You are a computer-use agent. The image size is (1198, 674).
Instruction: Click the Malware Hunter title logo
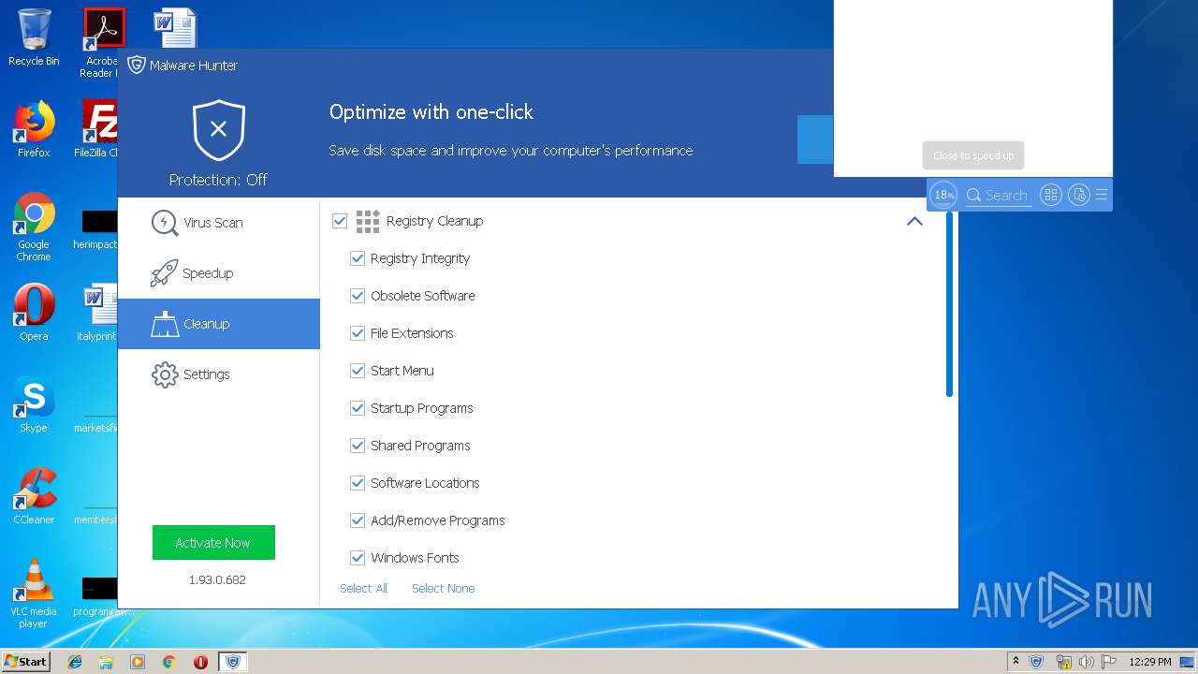pyautogui.click(x=137, y=65)
